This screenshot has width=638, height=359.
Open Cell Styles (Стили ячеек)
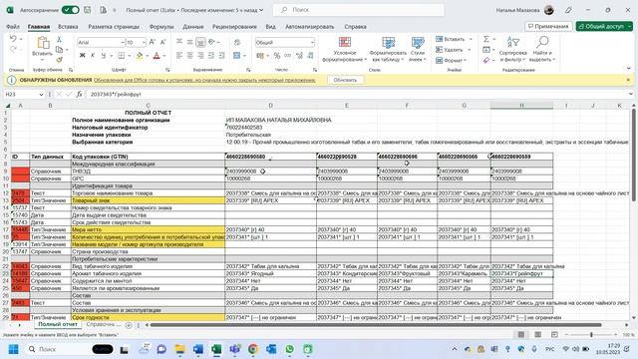(418, 49)
